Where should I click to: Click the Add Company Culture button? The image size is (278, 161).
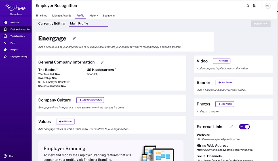(90, 100)
